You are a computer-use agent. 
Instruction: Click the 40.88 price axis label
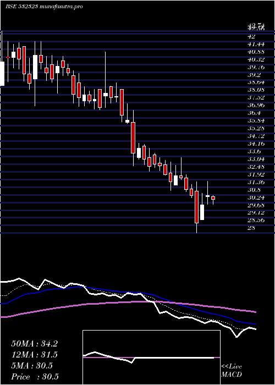point(256,52)
